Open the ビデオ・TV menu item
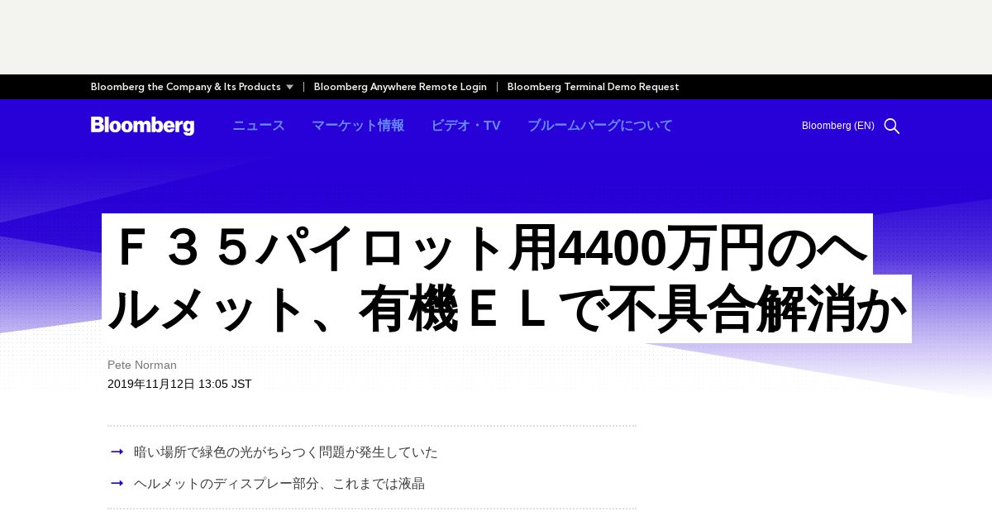Viewport: 992px width, 521px height. click(x=465, y=126)
